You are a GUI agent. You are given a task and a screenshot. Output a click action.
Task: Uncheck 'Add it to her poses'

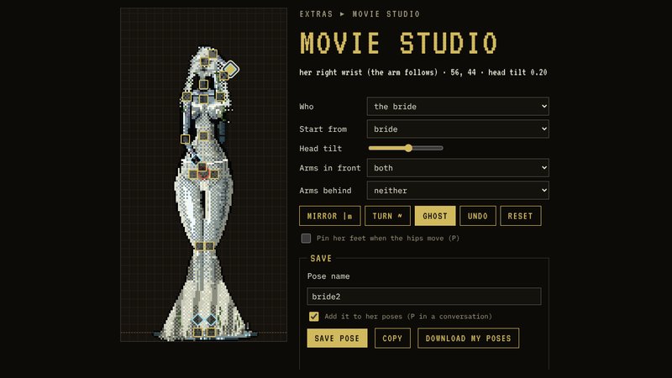(x=313, y=317)
